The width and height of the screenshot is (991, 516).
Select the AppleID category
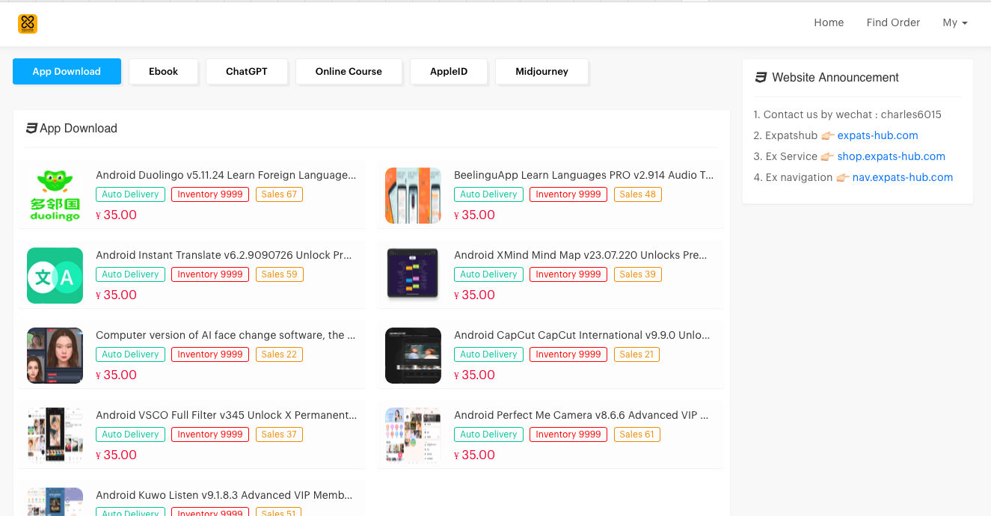(449, 72)
